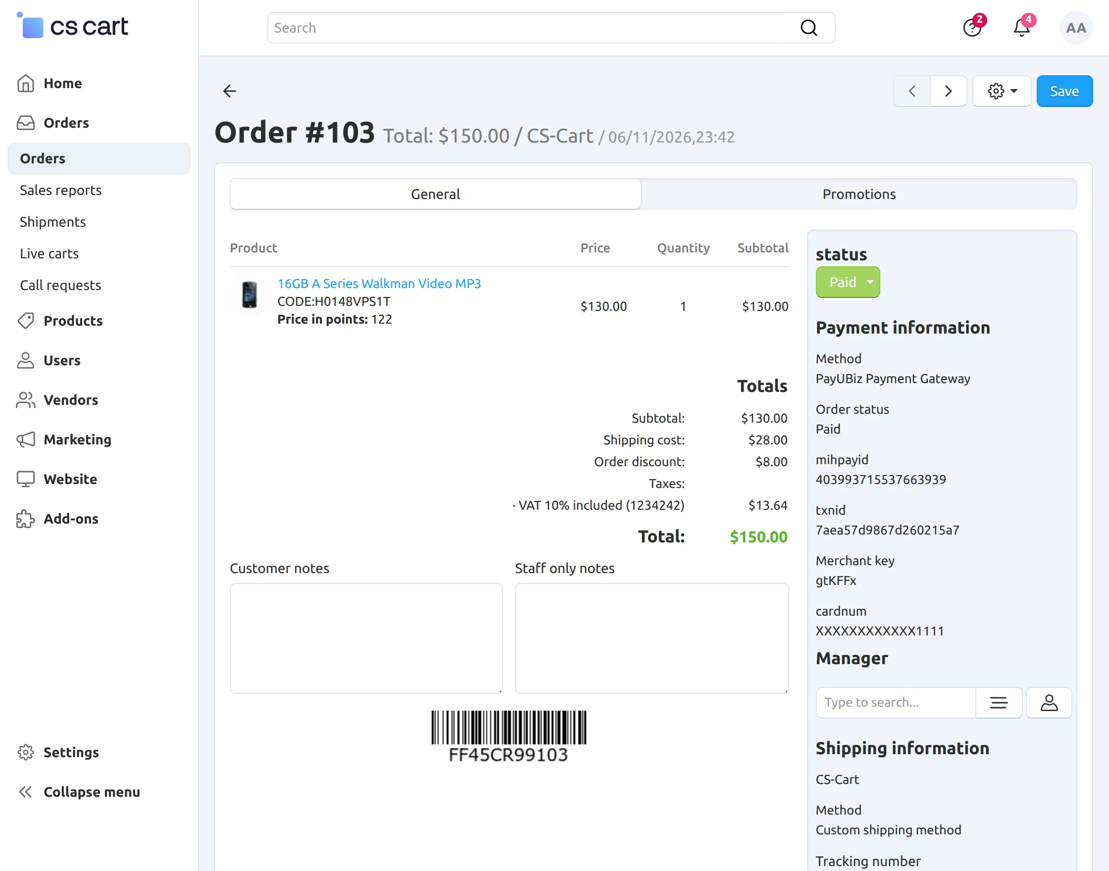
Task: Focus the Manager Type to search field
Action: click(x=896, y=703)
